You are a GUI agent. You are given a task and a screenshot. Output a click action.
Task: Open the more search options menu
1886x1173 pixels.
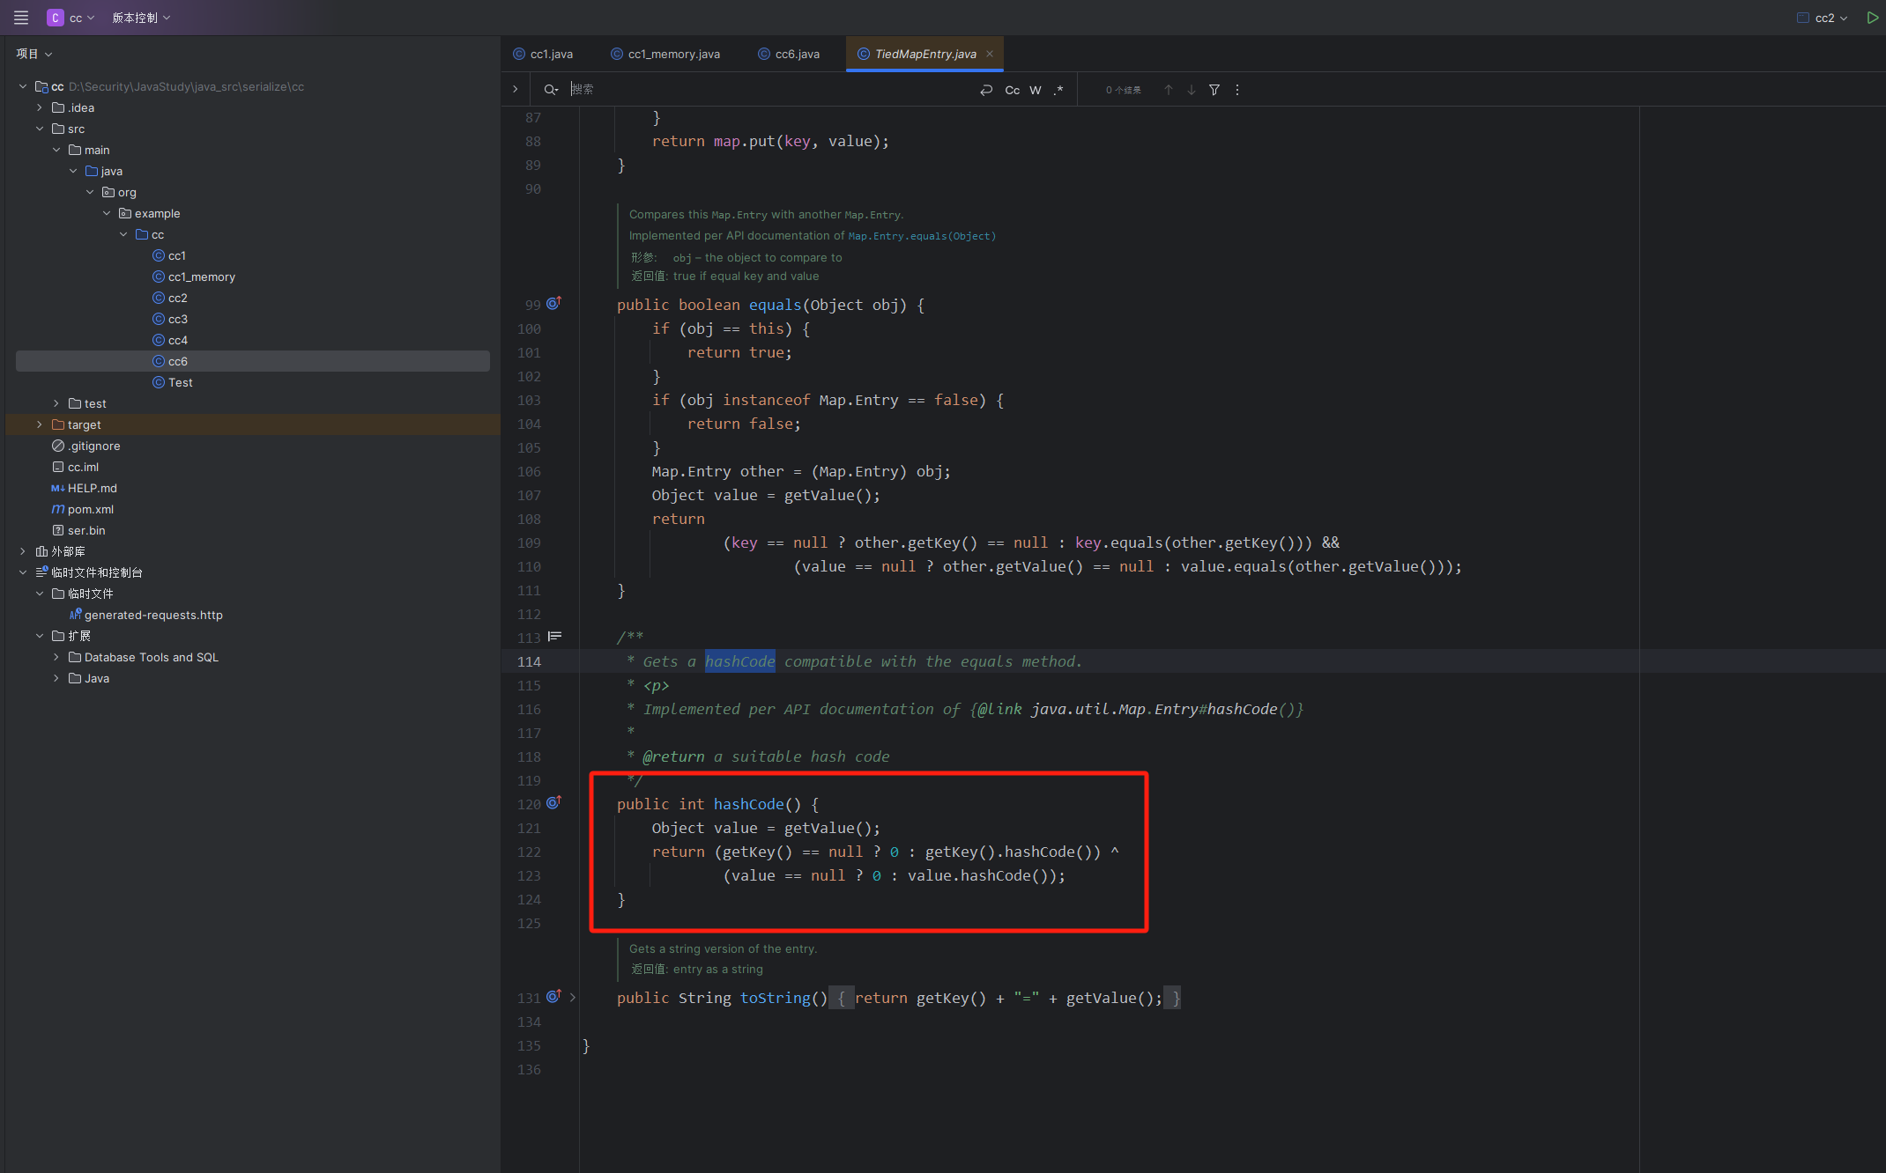point(1237,90)
